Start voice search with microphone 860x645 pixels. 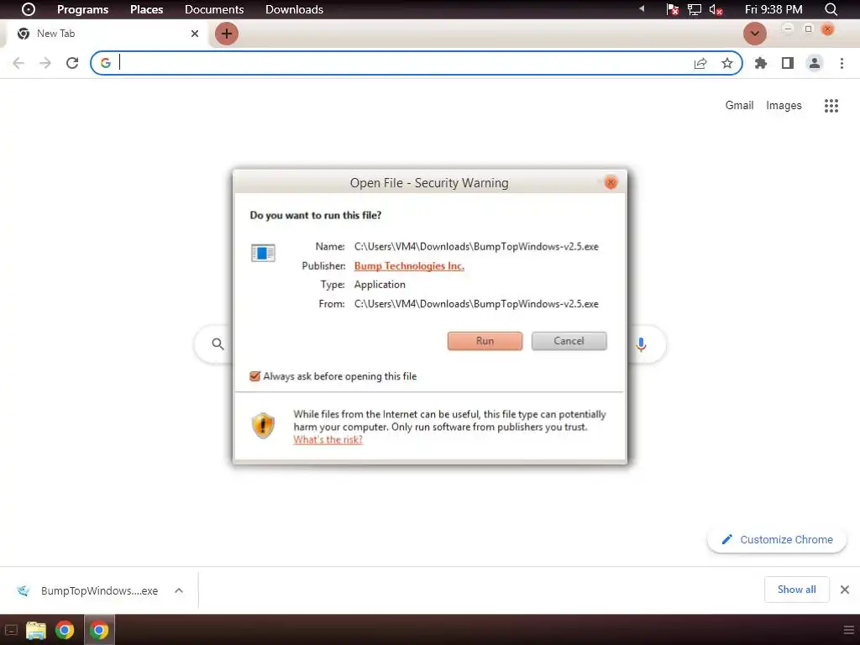click(641, 344)
